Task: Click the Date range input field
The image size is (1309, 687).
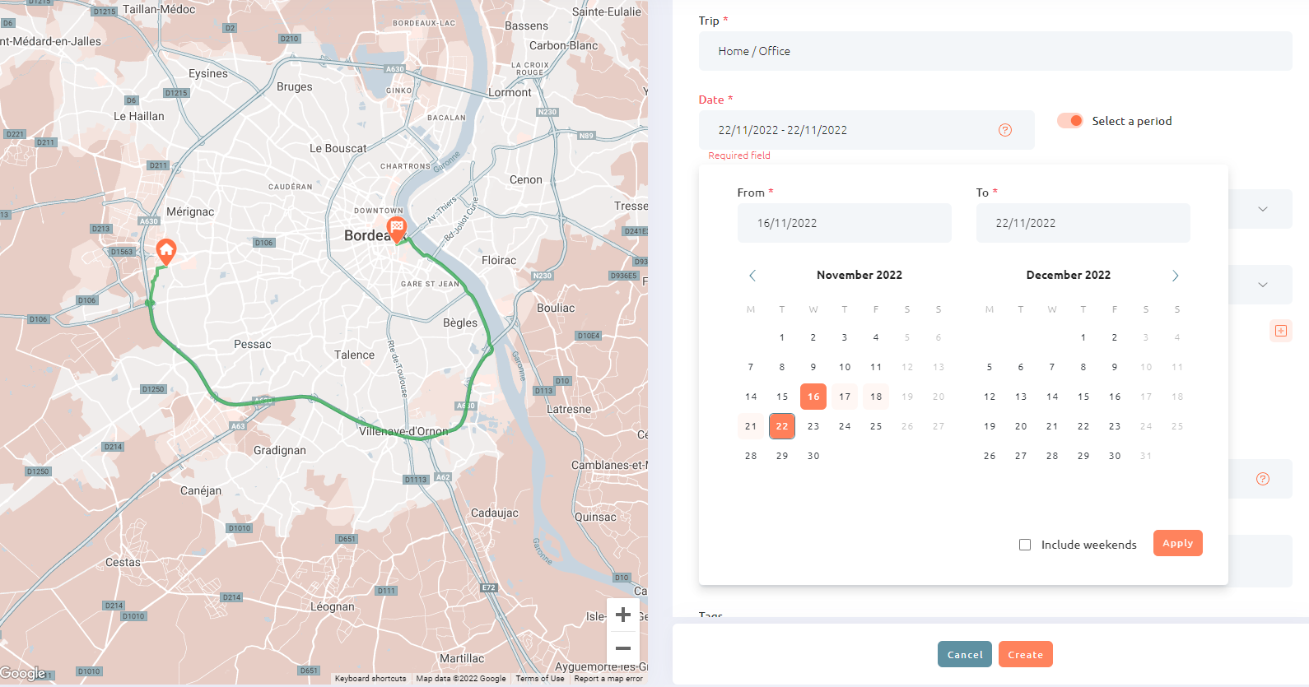Action: pyautogui.click(x=867, y=130)
